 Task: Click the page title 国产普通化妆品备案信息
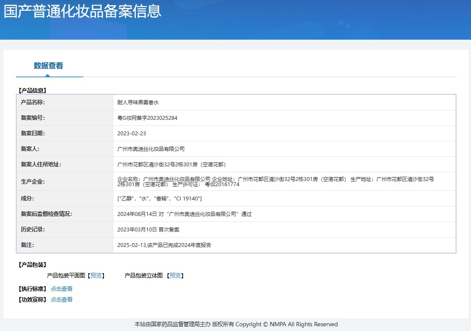[83, 11]
